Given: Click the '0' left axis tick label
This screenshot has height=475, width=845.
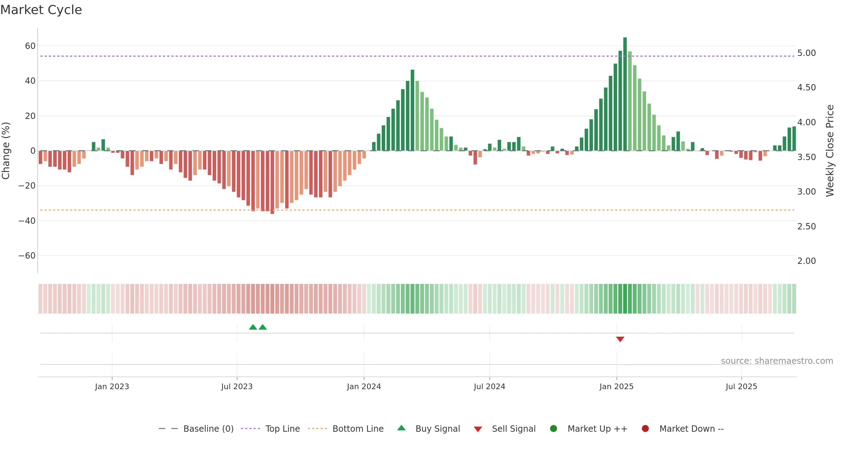Looking at the screenshot, I should click(x=33, y=151).
